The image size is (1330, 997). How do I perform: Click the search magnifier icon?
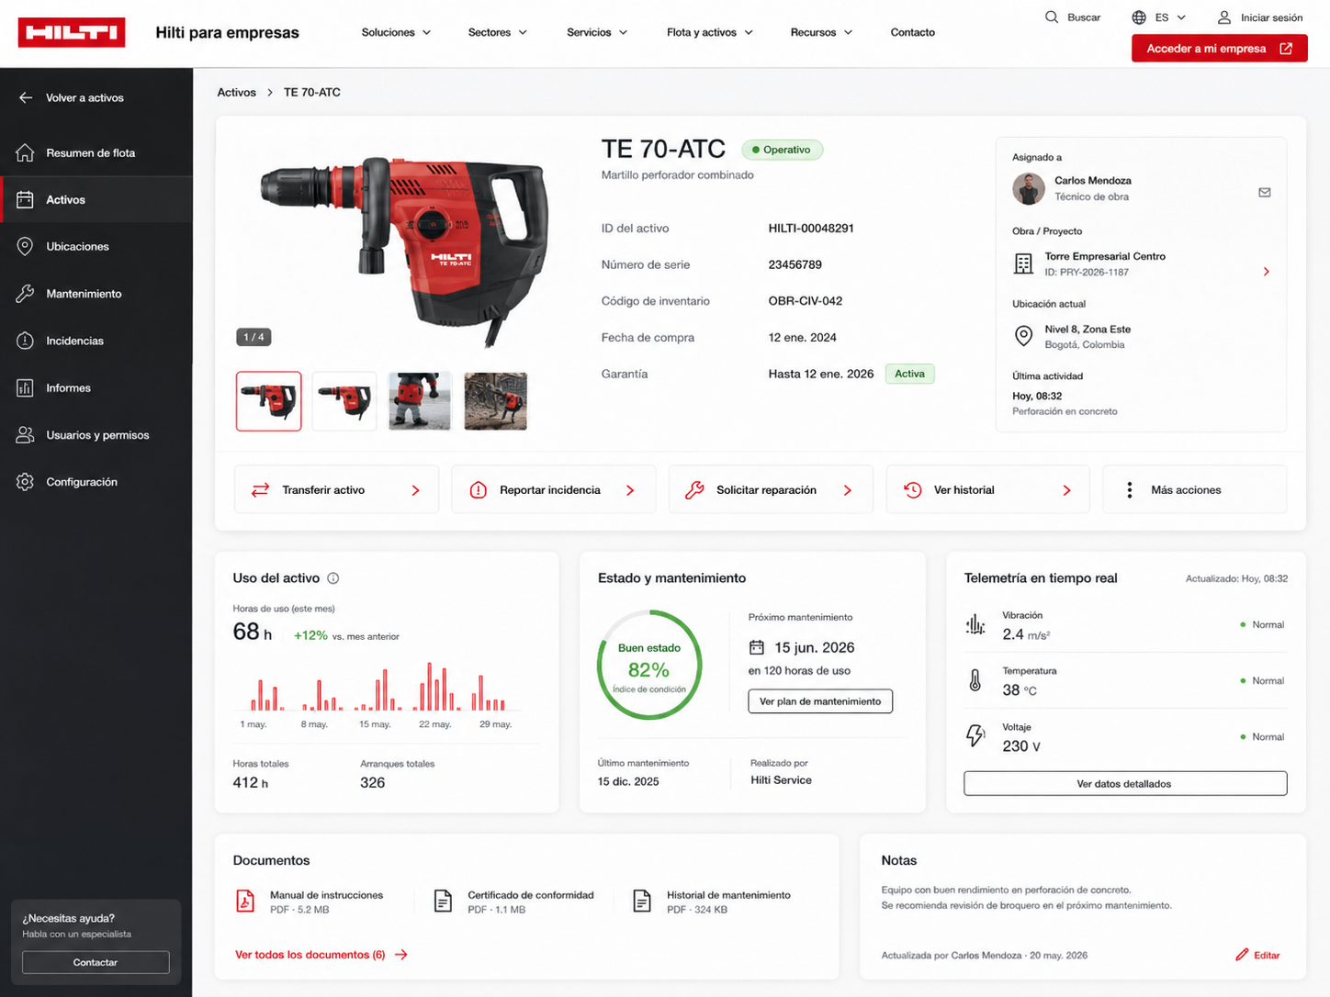coord(1052,17)
